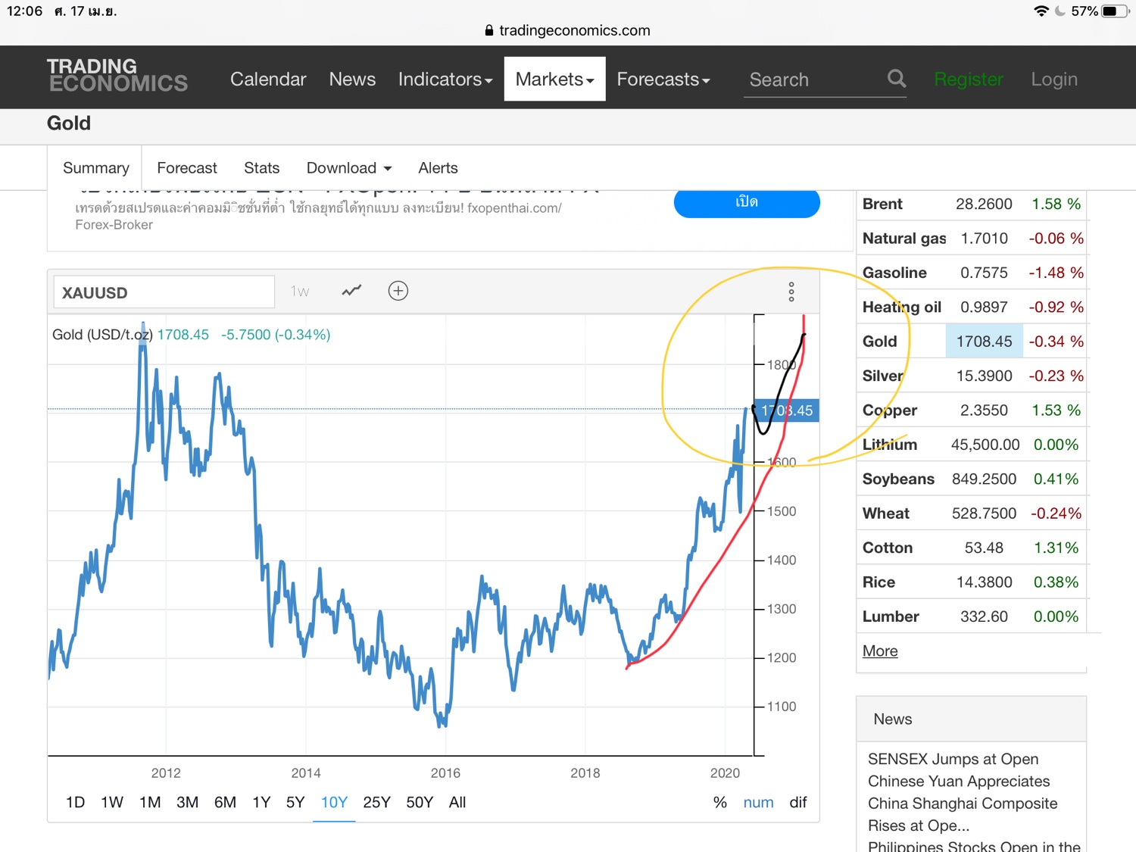Add a comparison with the plus icon
Viewport: 1136px width, 852px height.
point(398,291)
